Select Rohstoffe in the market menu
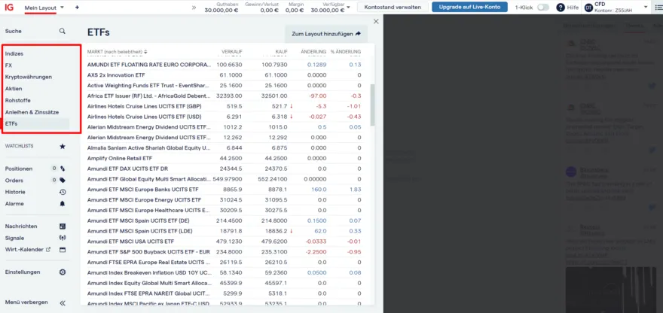This screenshot has height=313, width=663. coord(18,100)
